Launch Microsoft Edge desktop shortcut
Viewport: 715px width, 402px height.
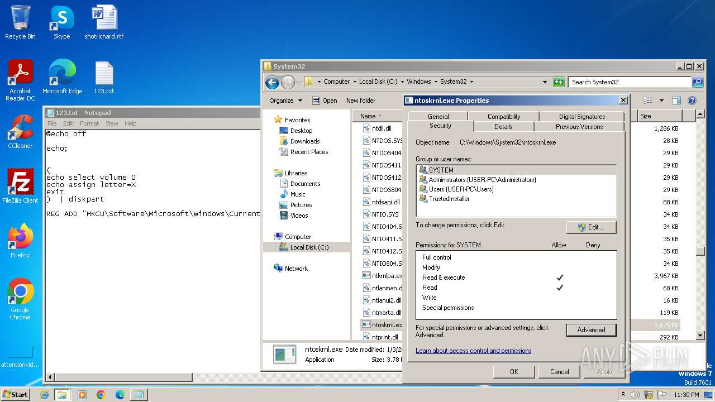[62, 77]
